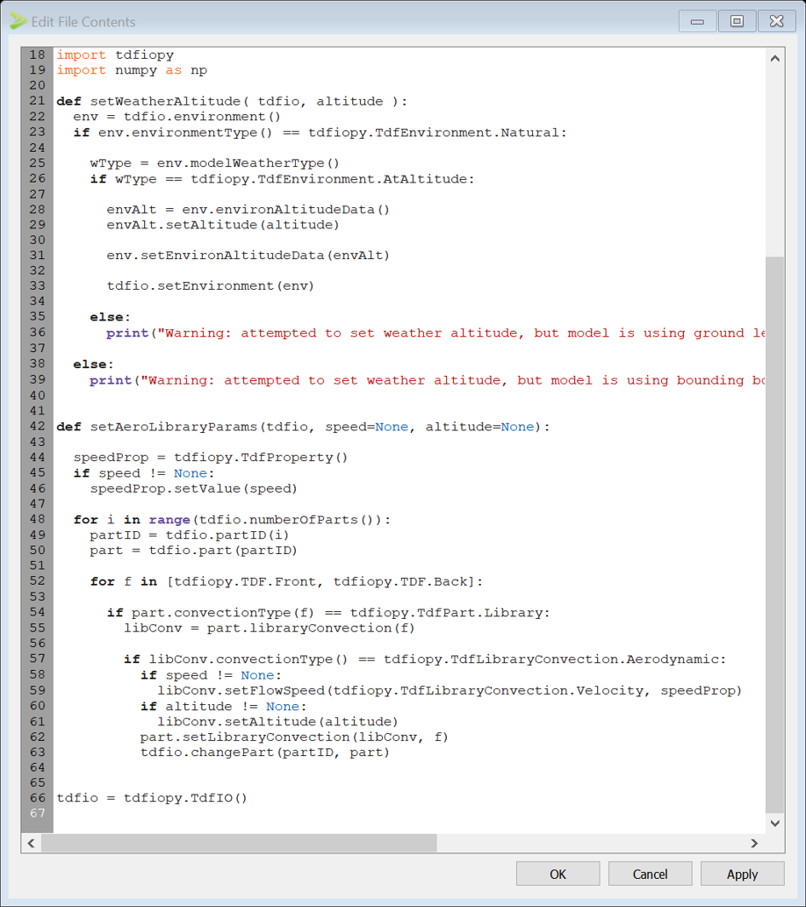Click on 'tdfio = tdfiopy.TdfIO()' line
The image size is (806, 907).
tap(152, 798)
